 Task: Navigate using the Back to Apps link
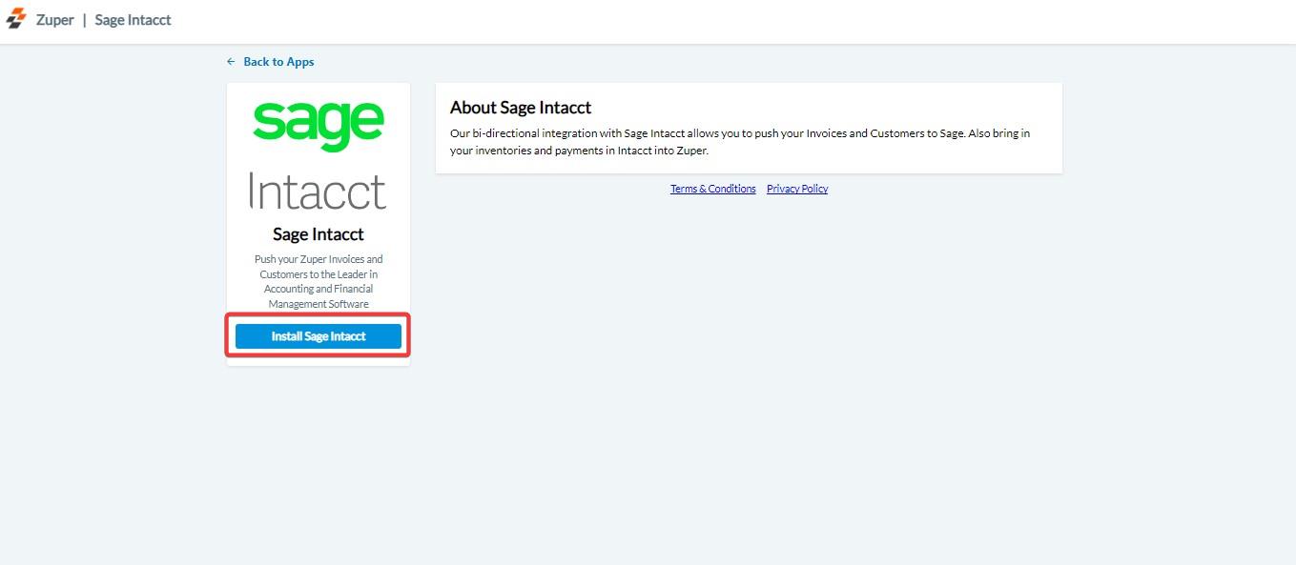(278, 61)
